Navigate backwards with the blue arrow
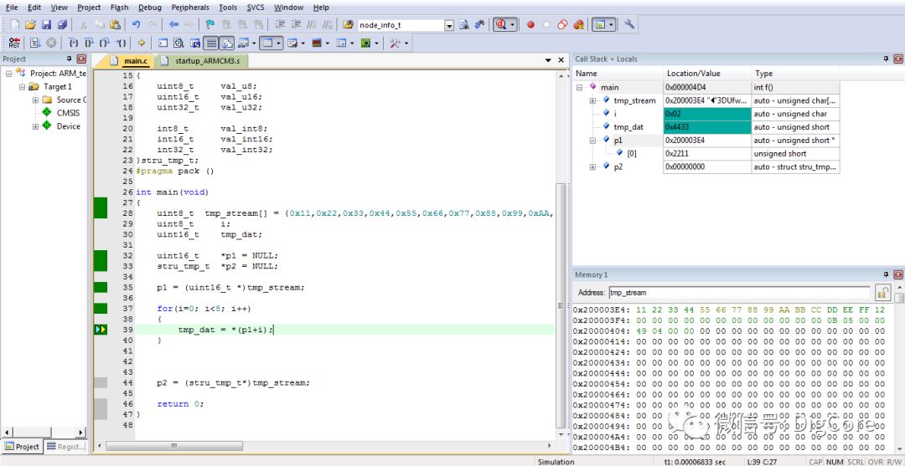The width and height of the screenshot is (905, 466). pos(173,25)
